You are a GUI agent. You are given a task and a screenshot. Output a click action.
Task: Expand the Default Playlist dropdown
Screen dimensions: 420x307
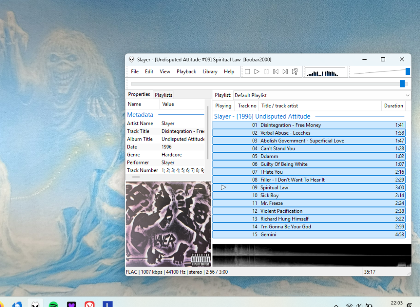[x=407, y=95]
